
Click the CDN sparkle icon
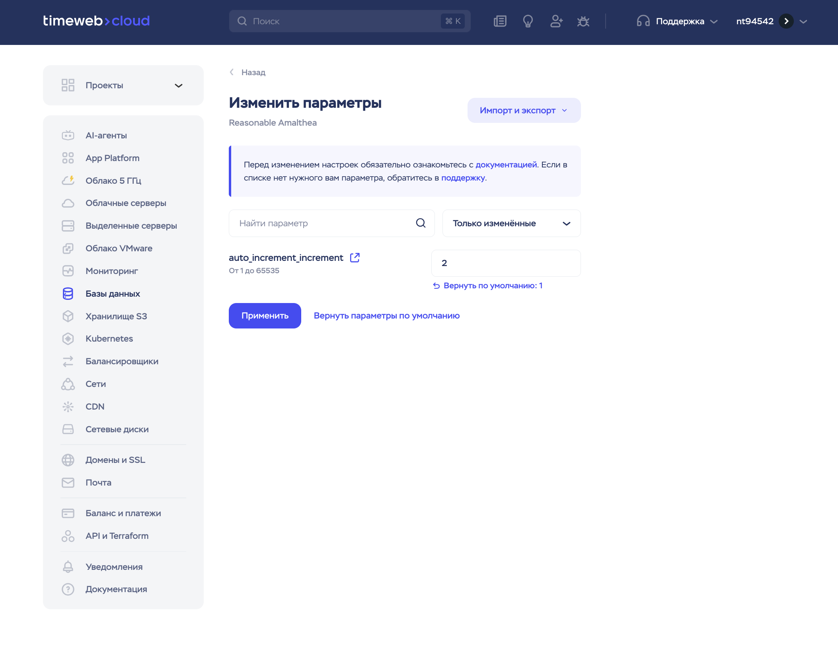68,407
